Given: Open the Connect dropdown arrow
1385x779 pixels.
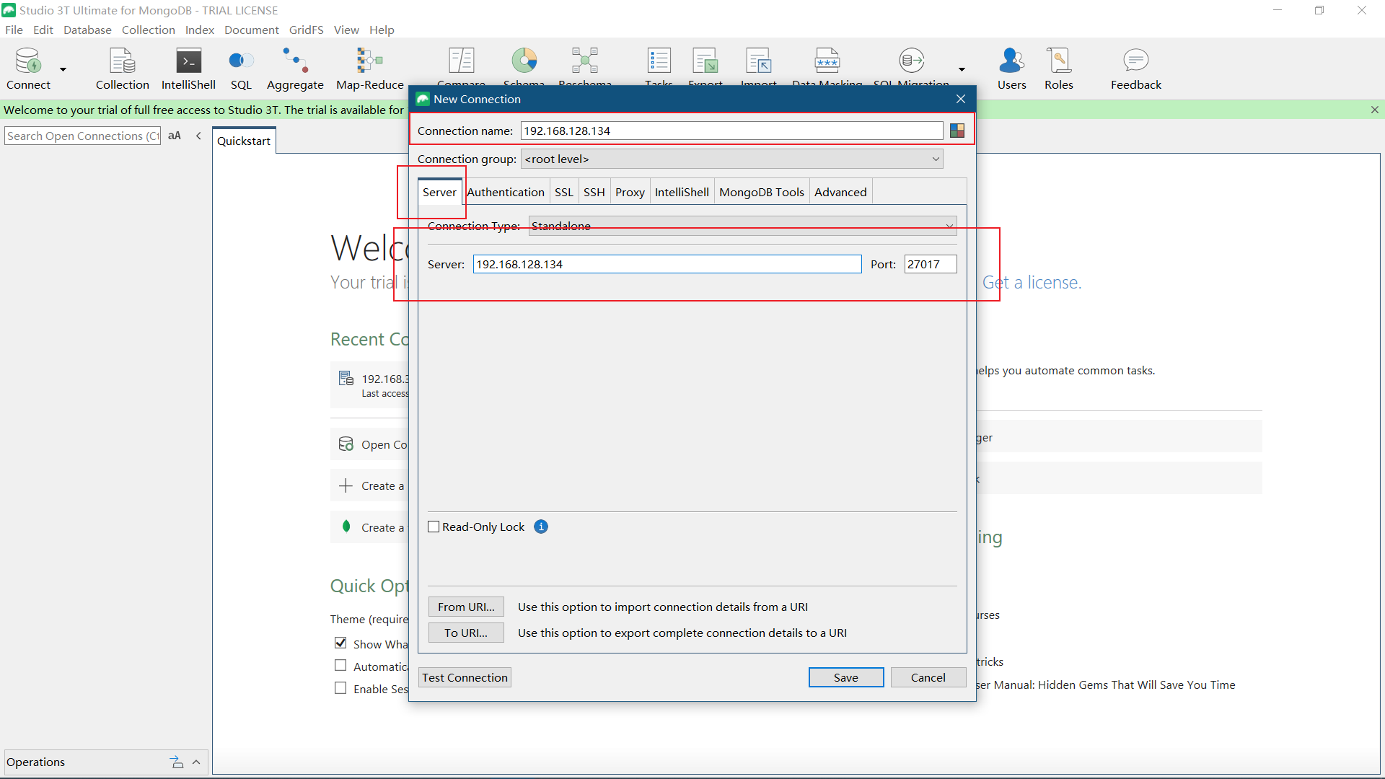Looking at the screenshot, I should point(63,69).
